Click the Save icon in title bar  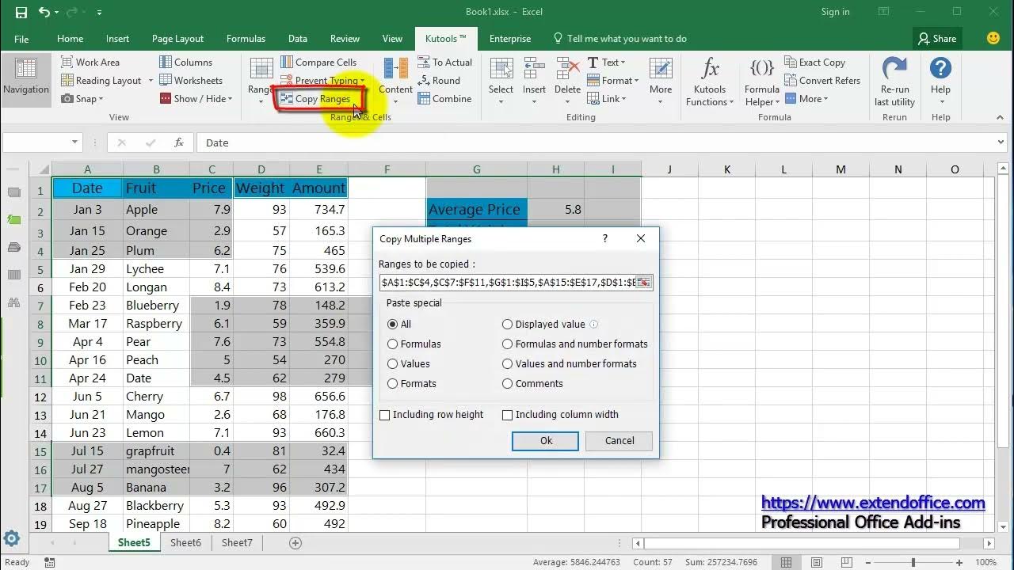click(x=21, y=13)
